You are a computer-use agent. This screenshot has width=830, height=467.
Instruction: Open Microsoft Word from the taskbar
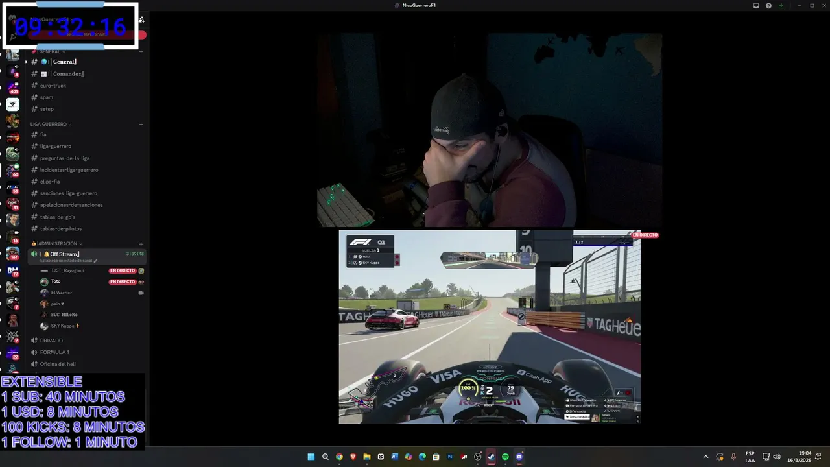[394, 457]
